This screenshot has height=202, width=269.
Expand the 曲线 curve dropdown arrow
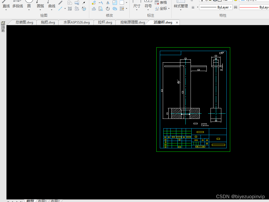coord(52,10)
